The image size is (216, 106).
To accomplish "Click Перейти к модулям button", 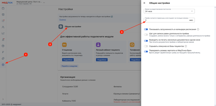I will (x=69, y=66).
